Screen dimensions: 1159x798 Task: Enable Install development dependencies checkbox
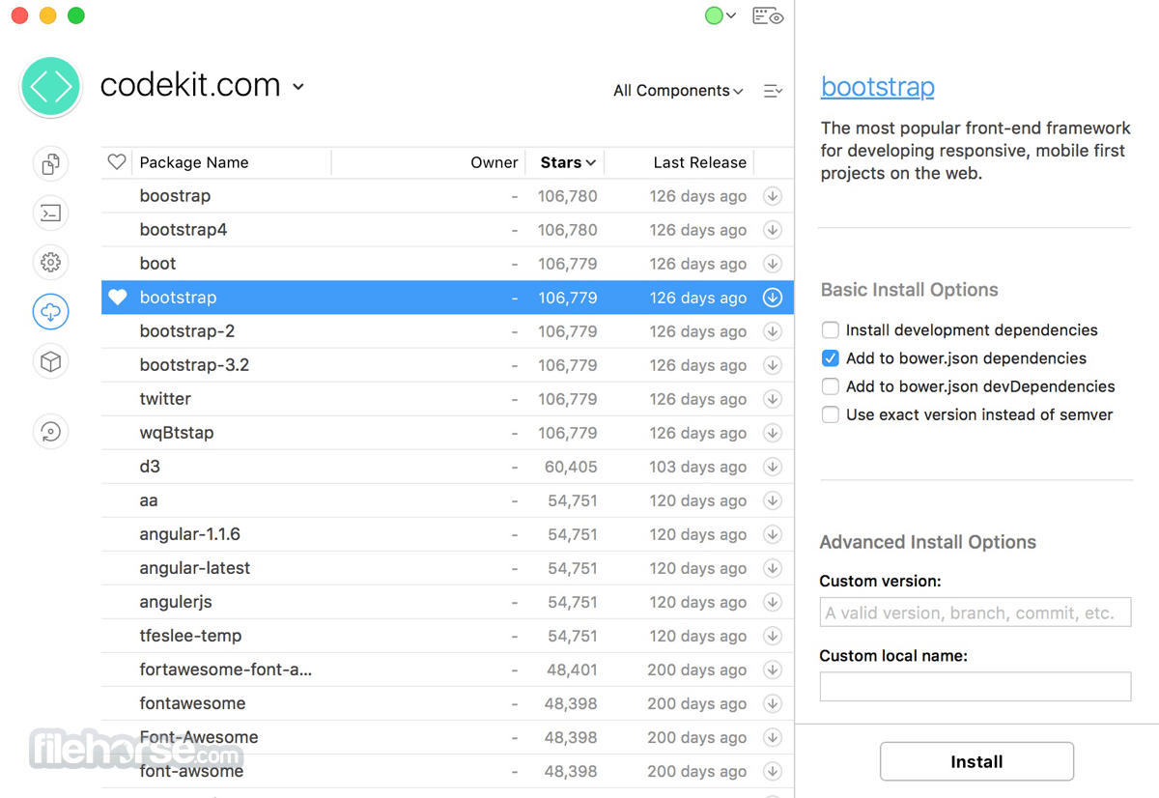(x=830, y=330)
